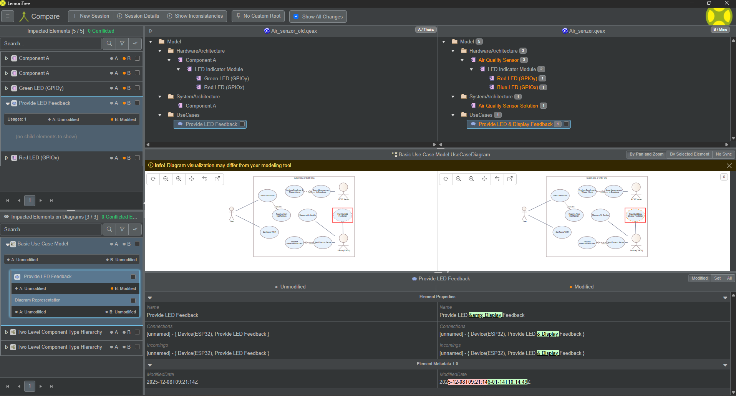
Task: Toggle the Show All Changes checkbox
Action: (296, 17)
